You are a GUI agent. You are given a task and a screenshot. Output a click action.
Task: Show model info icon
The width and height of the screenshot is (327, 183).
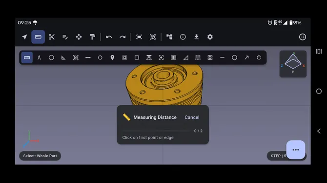[183, 37]
